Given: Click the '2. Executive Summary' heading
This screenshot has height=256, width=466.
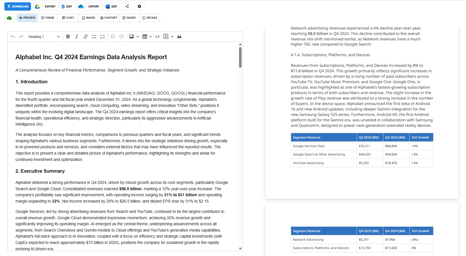Looking at the screenshot, I should pyautogui.click(x=40, y=171).
